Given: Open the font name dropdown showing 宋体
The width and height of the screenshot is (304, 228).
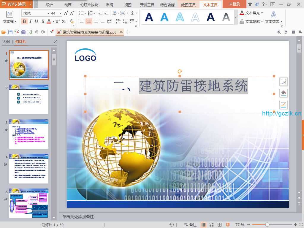Looking at the screenshot, I should (48, 13).
